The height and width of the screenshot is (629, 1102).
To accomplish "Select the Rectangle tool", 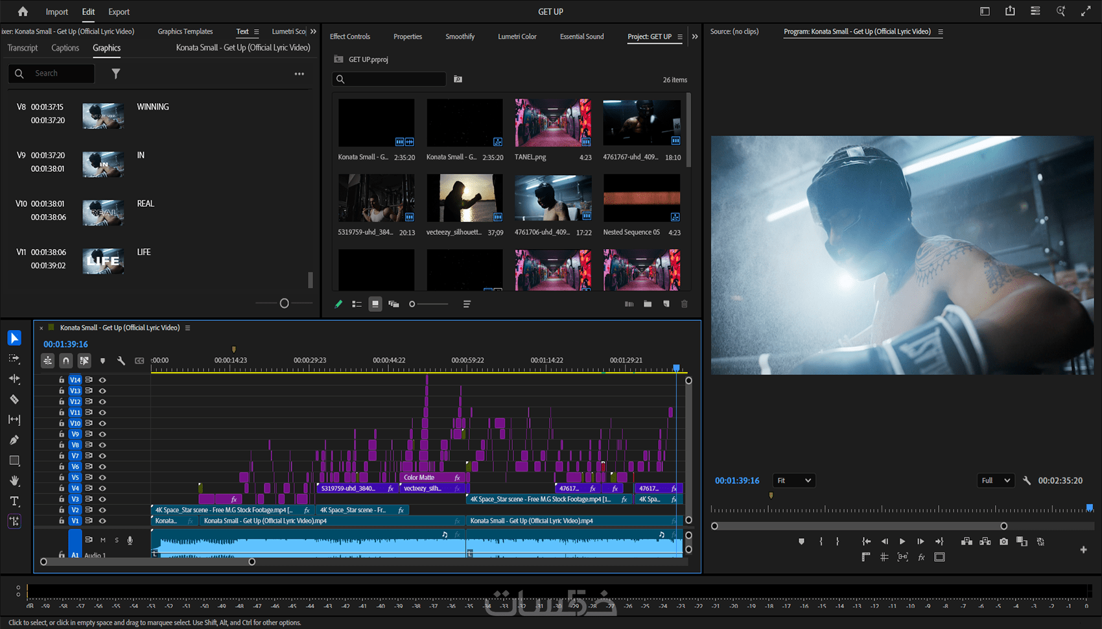I will [14, 460].
